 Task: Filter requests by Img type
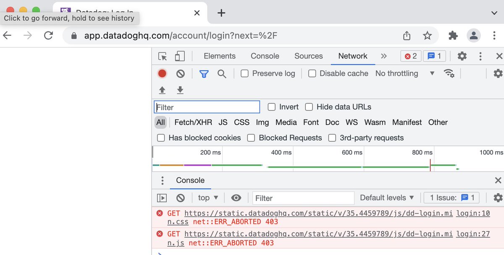coord(262,123)
